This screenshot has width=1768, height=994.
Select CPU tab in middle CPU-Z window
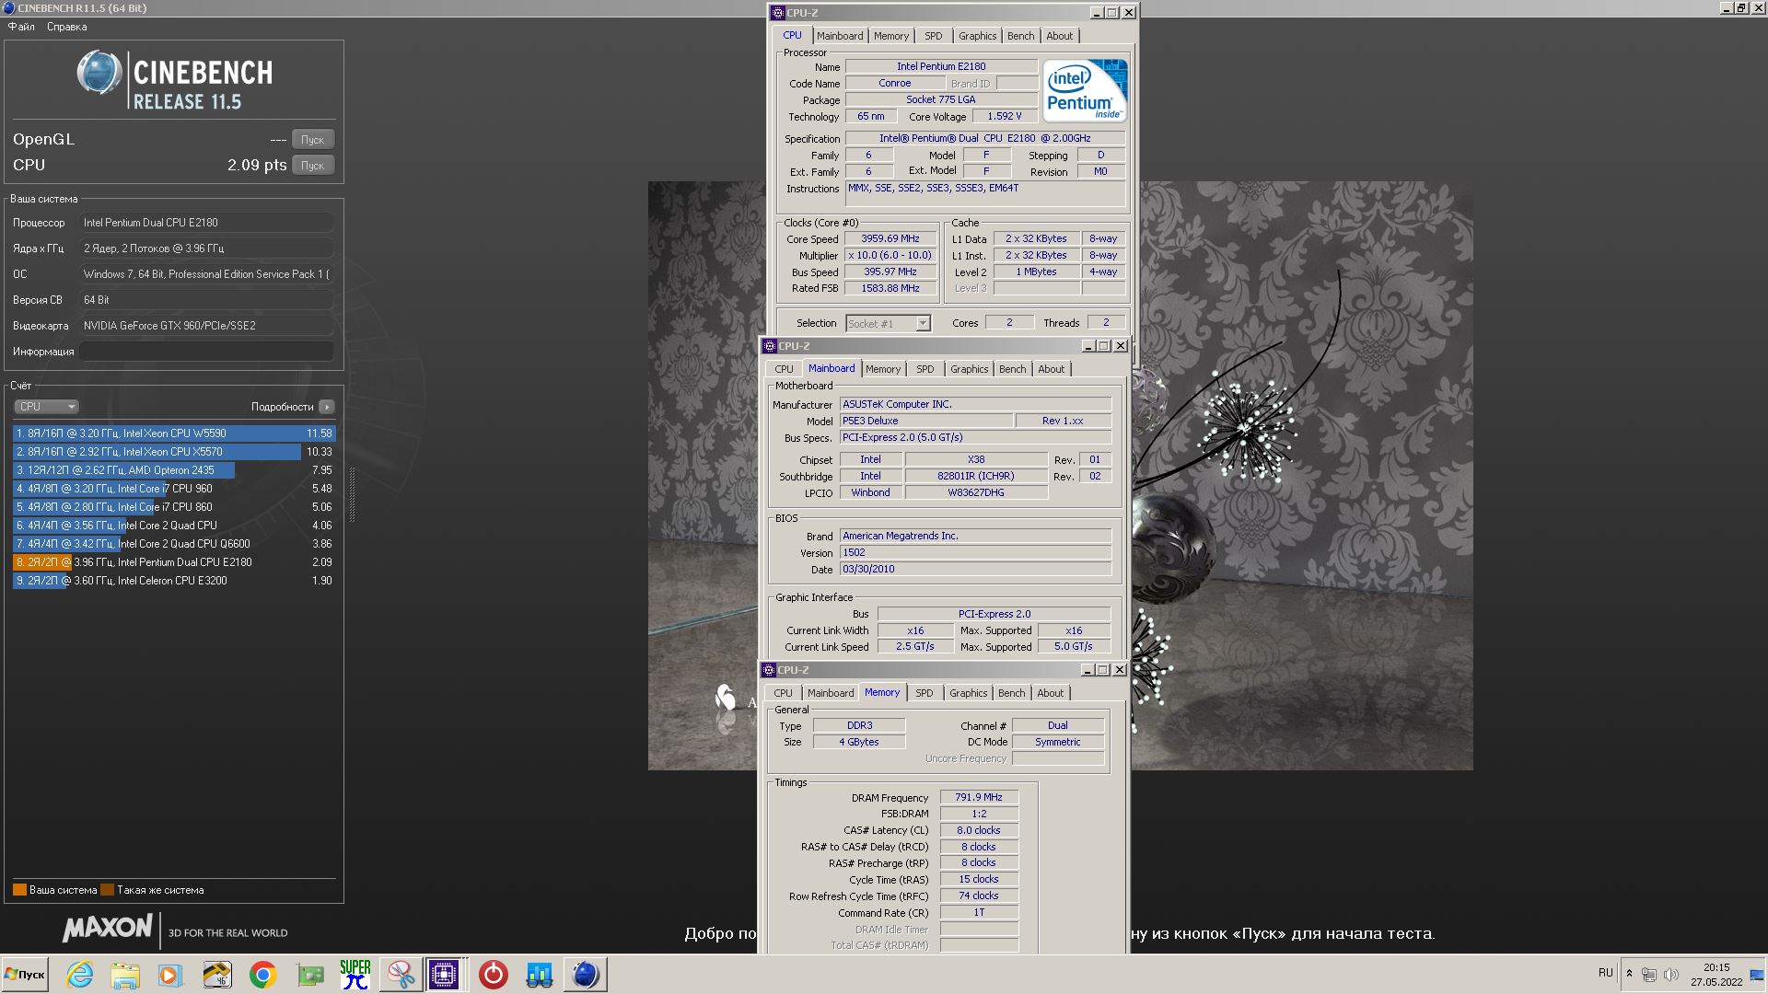[784, 369]
